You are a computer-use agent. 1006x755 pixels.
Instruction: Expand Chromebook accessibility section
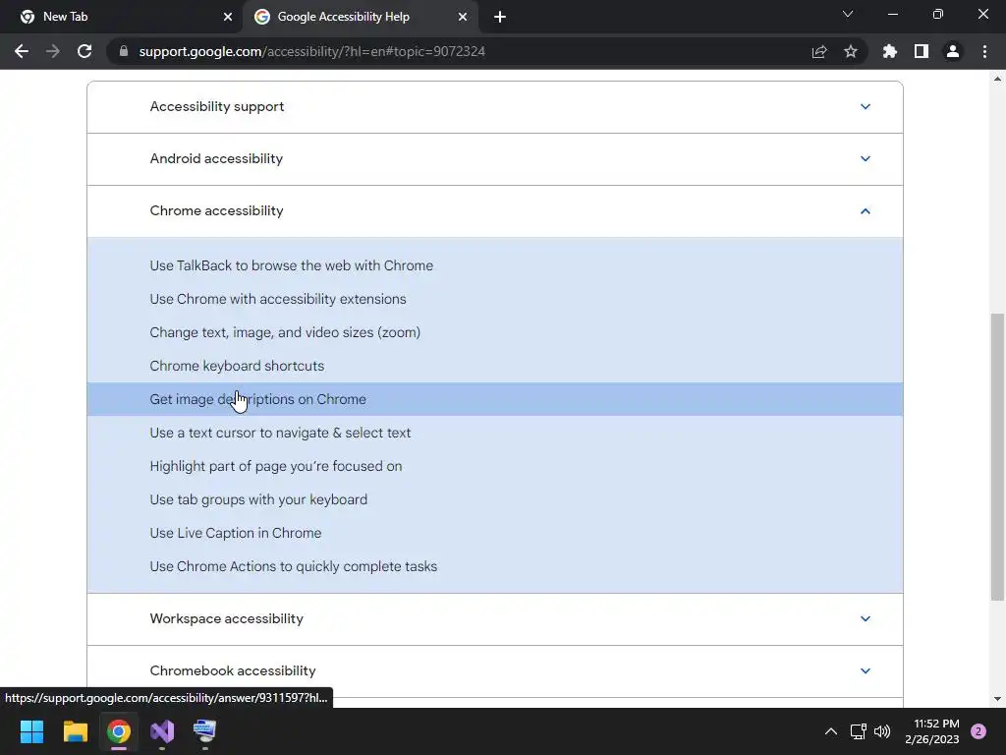[495, 670]
